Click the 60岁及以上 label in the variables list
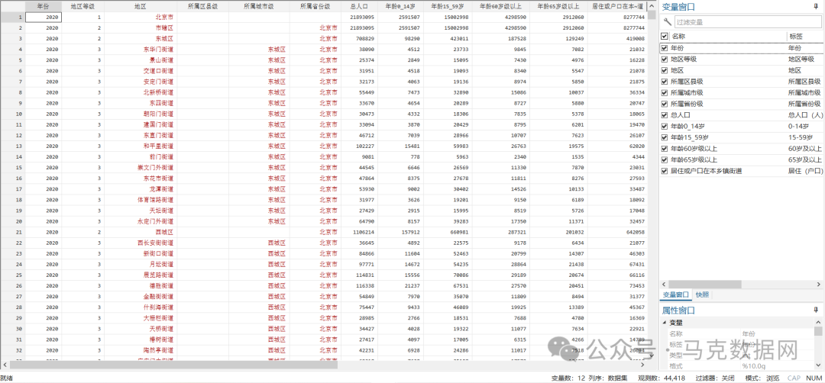 [804, 149]
